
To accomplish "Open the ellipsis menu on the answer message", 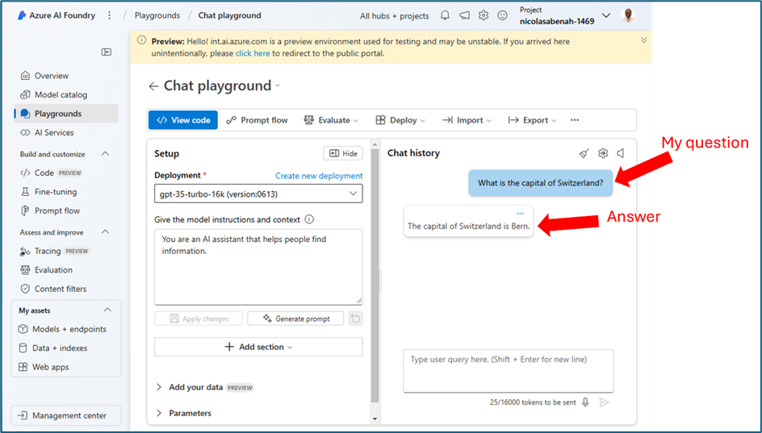I will [521, 214].
